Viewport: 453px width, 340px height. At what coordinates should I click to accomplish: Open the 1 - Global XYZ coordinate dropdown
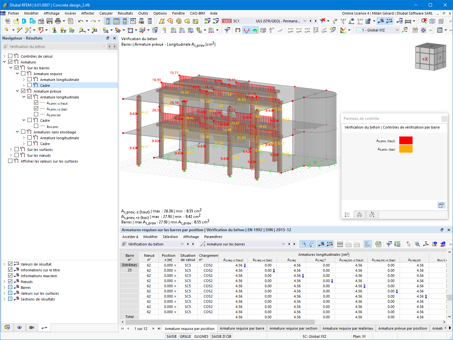(397, 30)
